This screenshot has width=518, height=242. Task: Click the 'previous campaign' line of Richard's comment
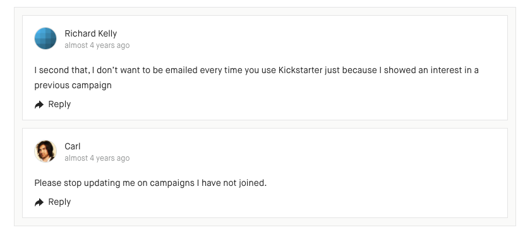pos(73,85)
